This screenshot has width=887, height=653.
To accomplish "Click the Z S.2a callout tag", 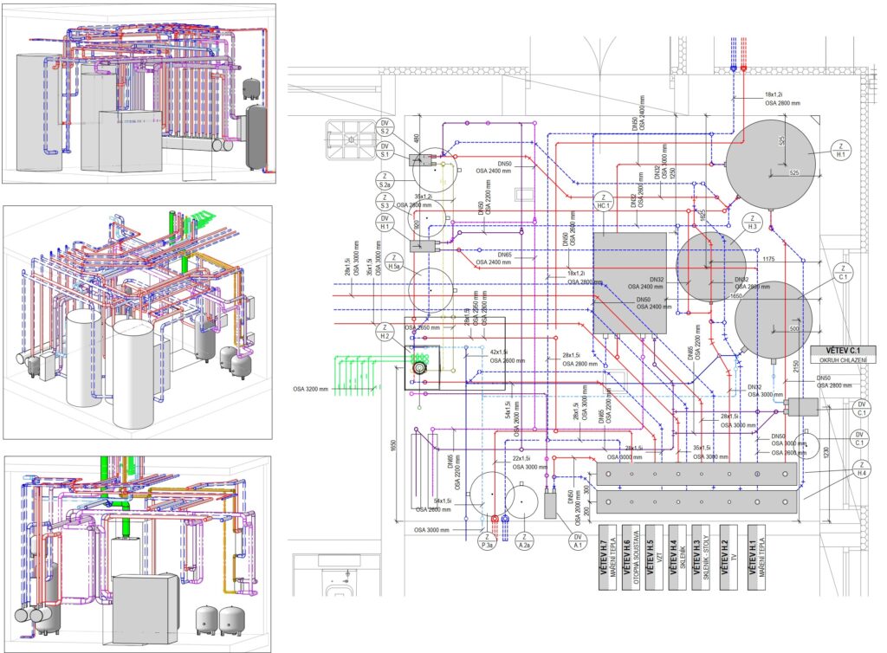I will pos(385,179).
